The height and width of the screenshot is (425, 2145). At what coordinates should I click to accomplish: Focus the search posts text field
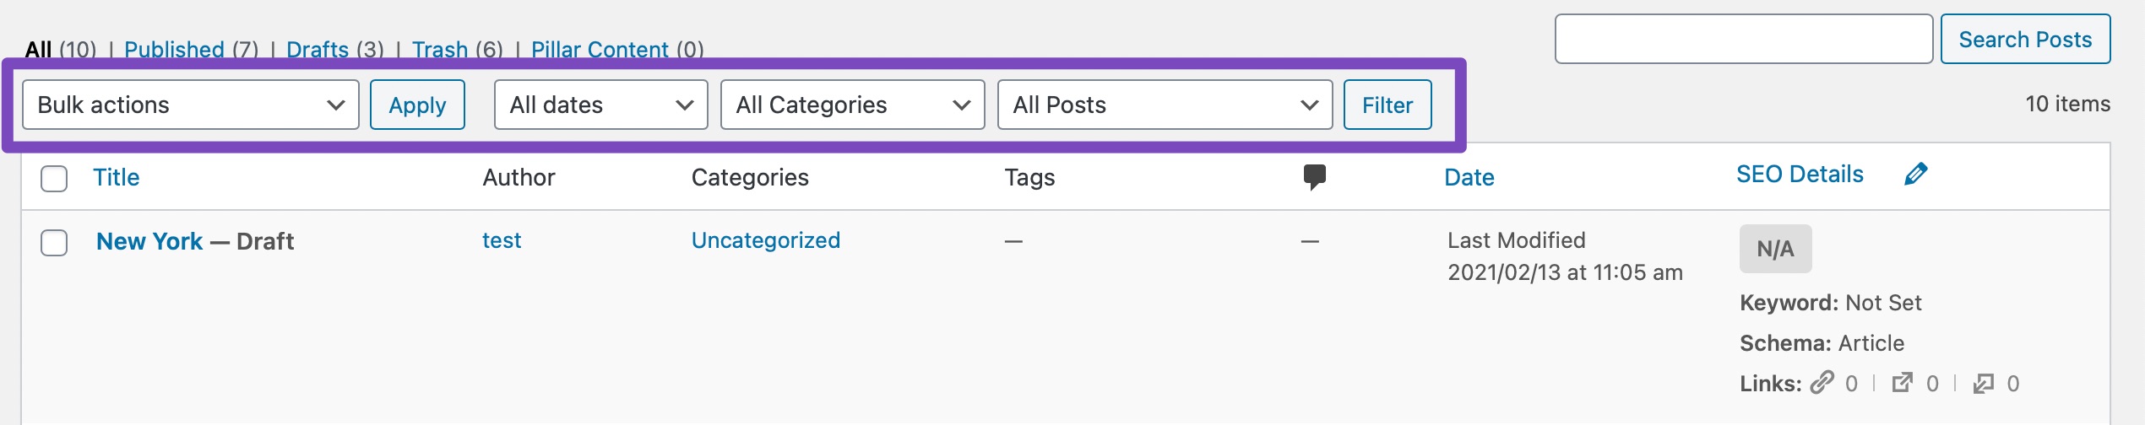(x=1743, y=39)
